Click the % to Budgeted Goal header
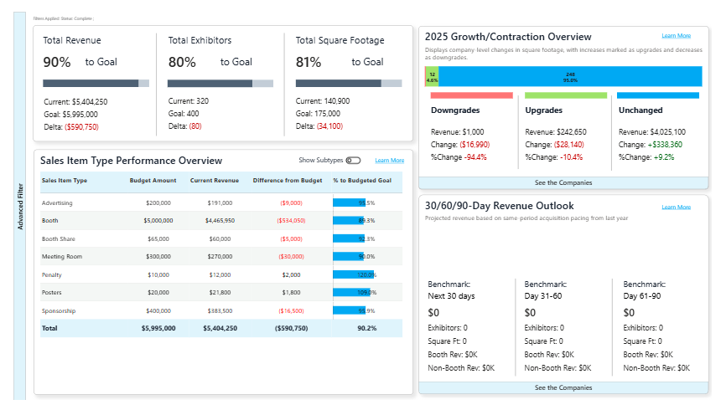 coord(362,181)
